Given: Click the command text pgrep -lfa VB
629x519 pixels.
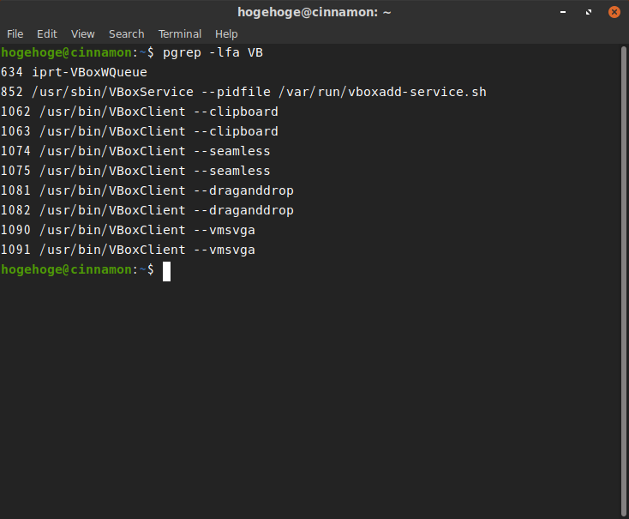Looking at the screenshot, I should coord(213,52).
